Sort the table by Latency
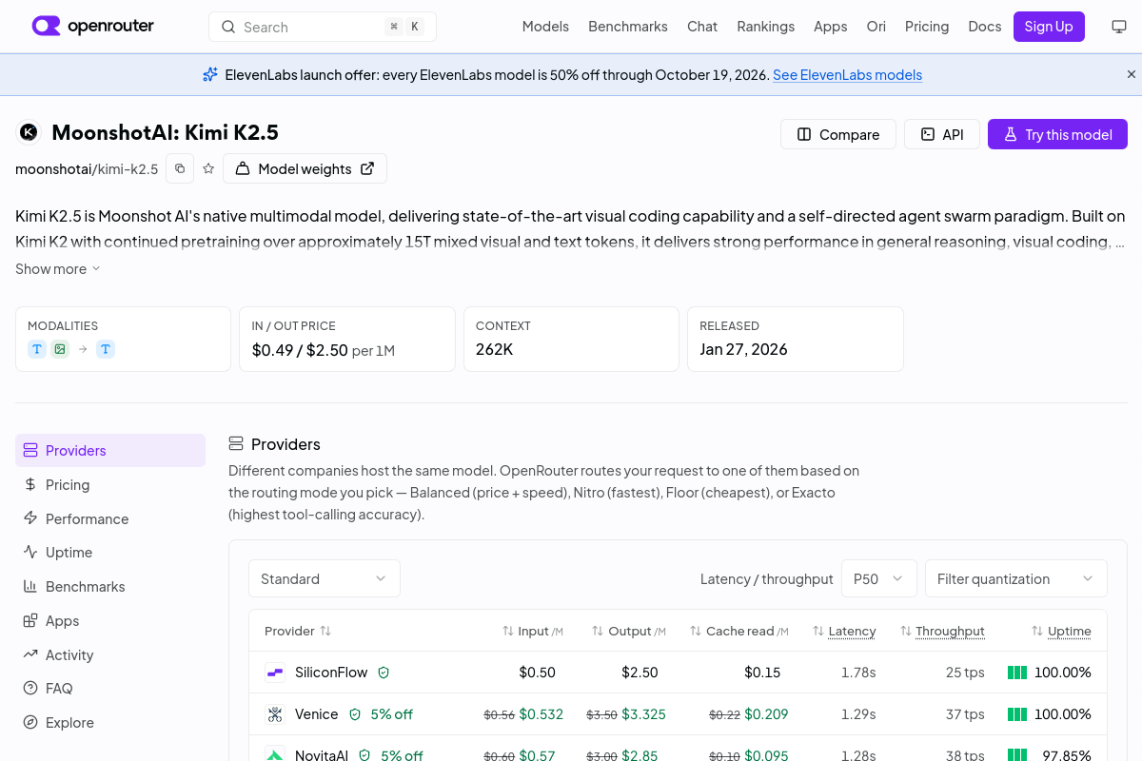 [x=844, y=631]
